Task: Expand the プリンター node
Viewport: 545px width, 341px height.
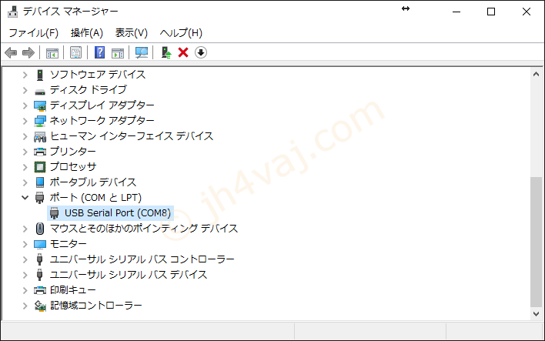Action: tap(25, 152)
